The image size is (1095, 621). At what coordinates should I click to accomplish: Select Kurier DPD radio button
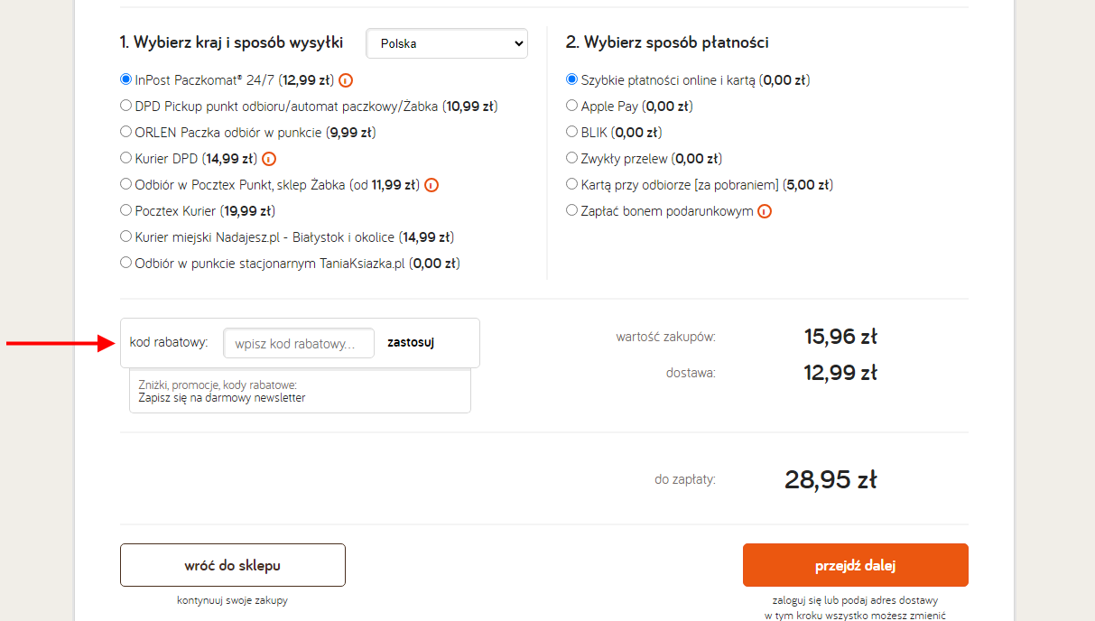click(x=126, y=158)
